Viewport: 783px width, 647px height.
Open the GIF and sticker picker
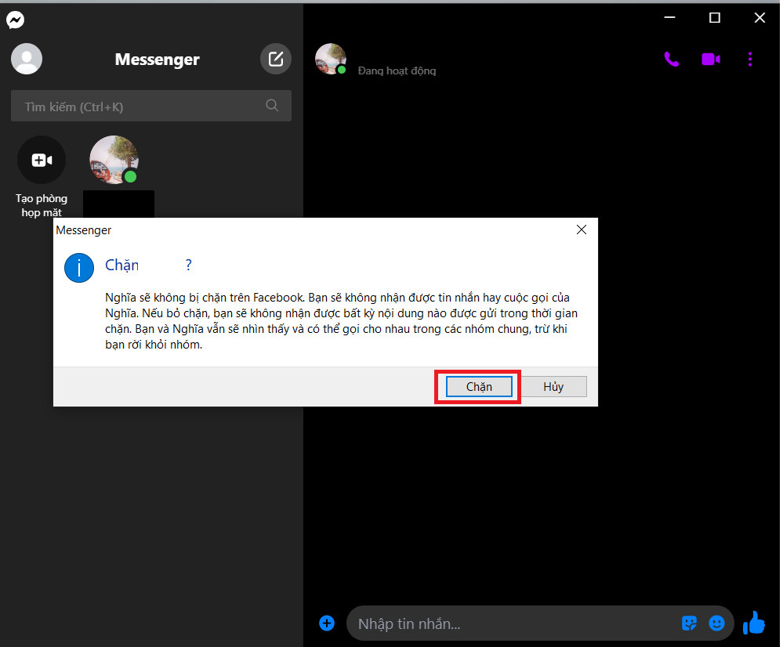pyautogui.click(x=689, y=623)
